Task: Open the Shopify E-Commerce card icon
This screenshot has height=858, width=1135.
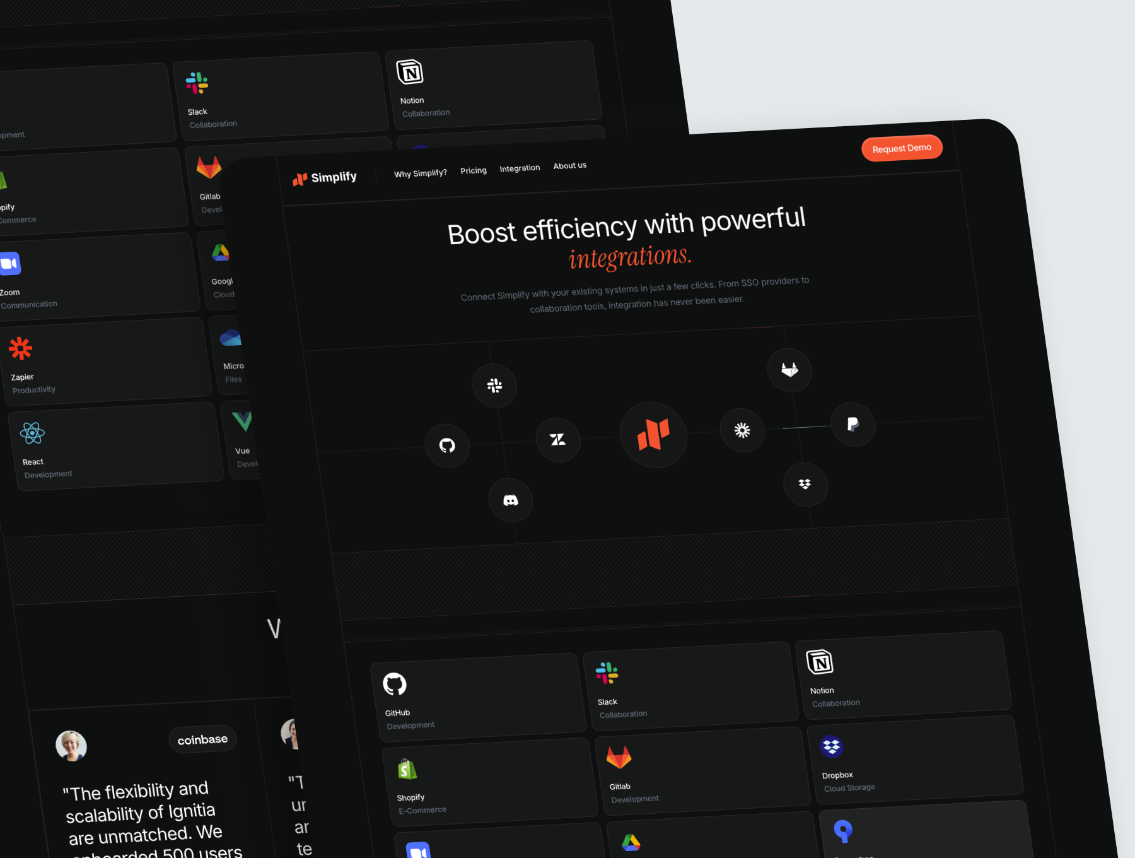Action: click(x=407, y=769)
